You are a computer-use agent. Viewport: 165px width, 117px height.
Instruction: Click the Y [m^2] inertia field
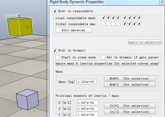tap(87, 109)
